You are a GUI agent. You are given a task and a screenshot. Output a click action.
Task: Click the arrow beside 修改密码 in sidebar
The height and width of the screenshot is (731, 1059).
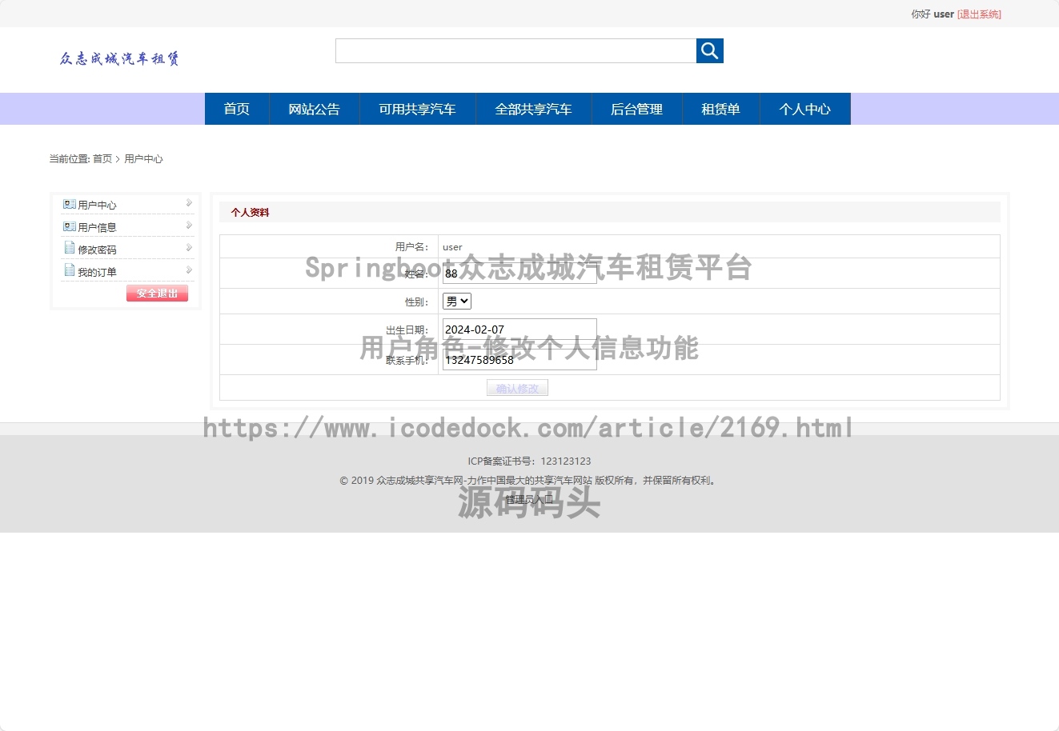[x=189, y=248]
